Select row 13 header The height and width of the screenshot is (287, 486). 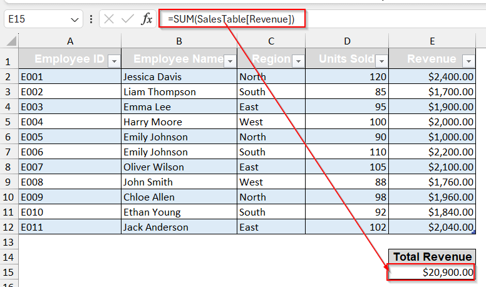click(9, 242)
